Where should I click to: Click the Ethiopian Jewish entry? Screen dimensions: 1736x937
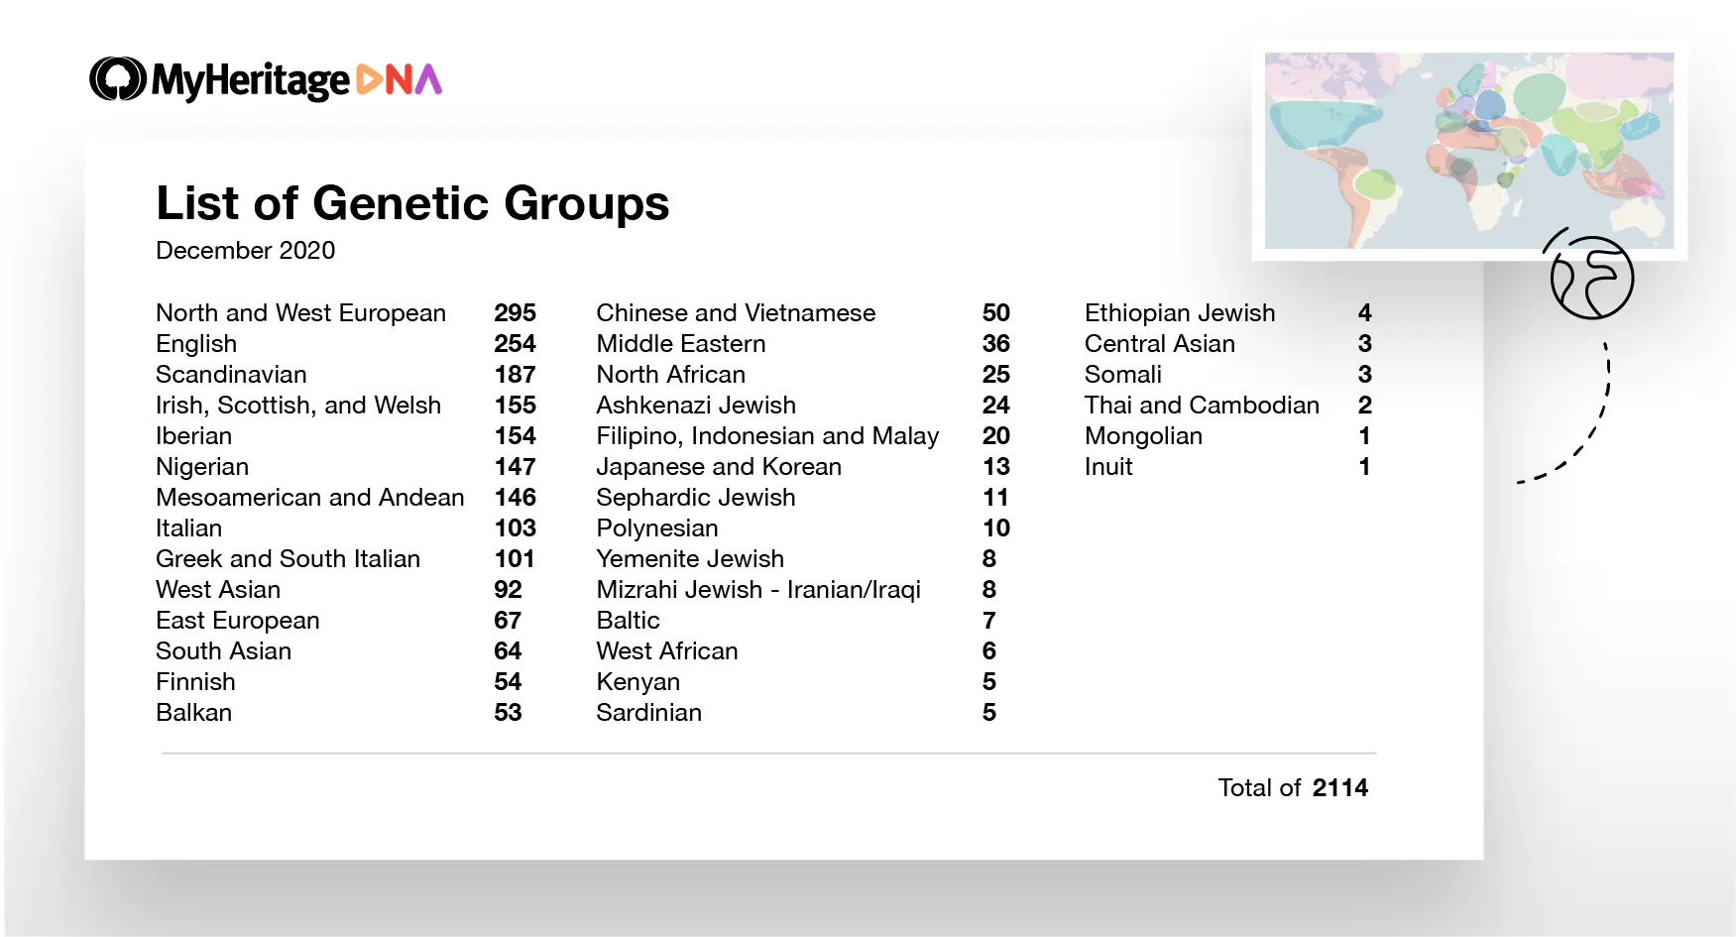click(x=1179, y=313)
